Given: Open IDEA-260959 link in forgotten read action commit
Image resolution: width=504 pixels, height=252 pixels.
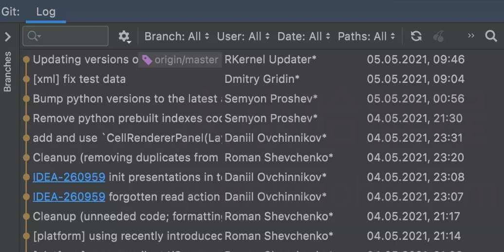Looking at the screenshot, I should [69, 196].
